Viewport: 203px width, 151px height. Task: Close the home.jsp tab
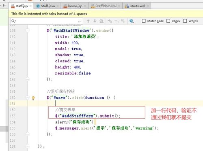pyautogui.click(x=85, y=6)
